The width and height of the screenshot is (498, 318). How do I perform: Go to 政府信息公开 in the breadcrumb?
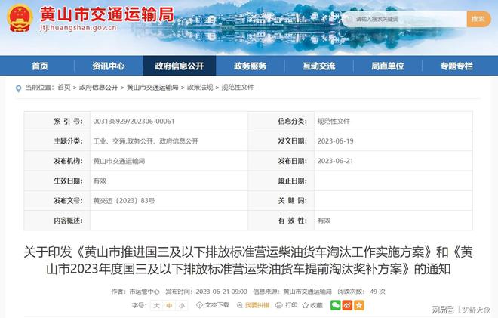98,87
